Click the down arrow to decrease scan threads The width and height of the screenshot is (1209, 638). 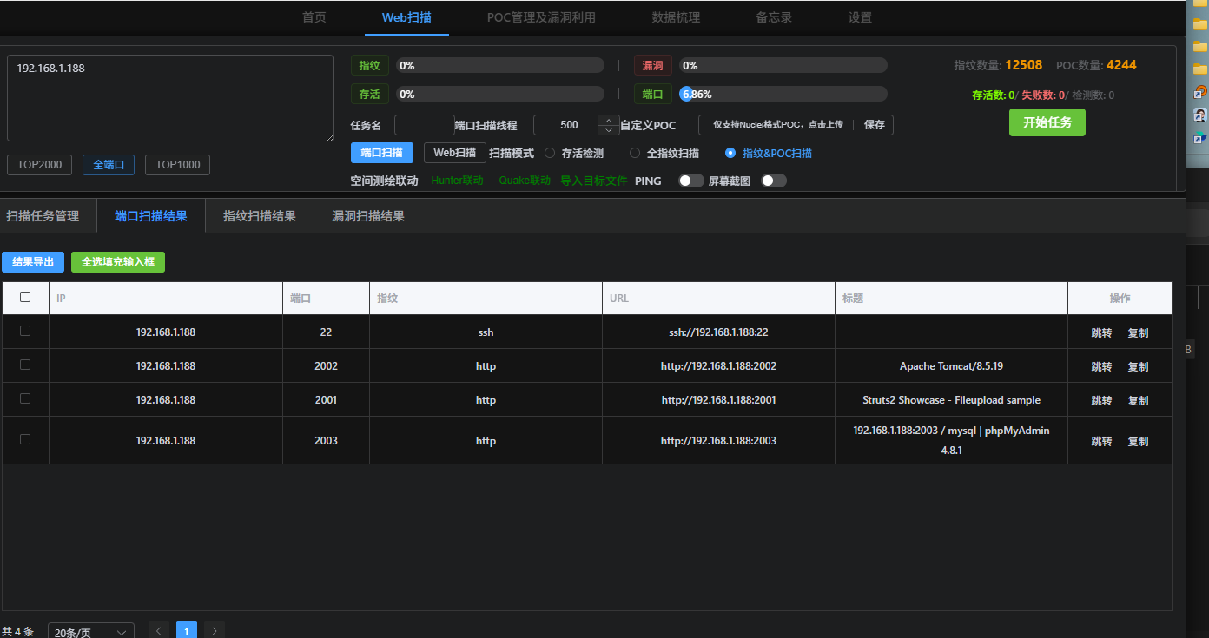coord(609,129)
